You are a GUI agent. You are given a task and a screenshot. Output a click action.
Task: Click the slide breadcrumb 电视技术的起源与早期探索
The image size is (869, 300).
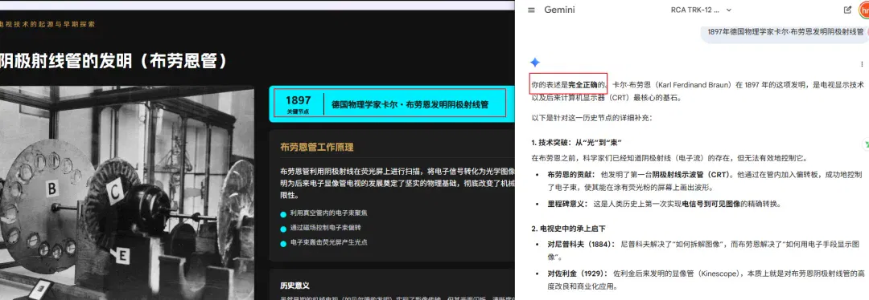click(x=47, y=24)
